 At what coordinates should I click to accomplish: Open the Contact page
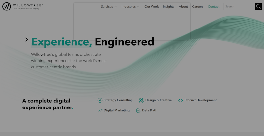pos(214,6)
